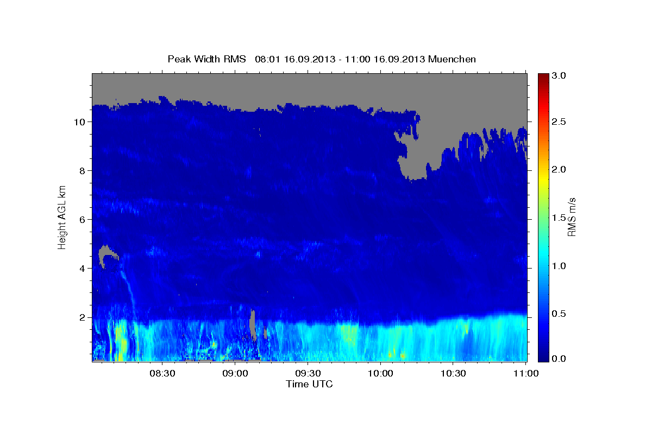
Task: Click the 08:30 time tick label
Action: pyautogui.click(x=162, y=374)
